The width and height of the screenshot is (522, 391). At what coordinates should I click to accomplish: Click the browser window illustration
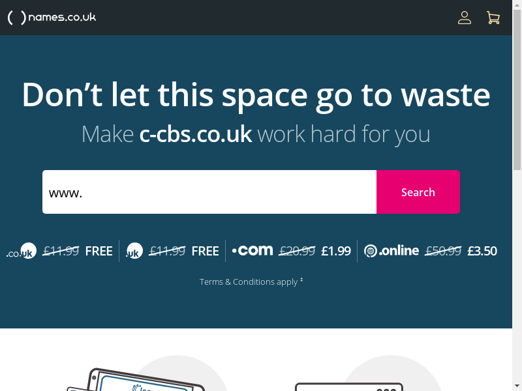pyautogui.click(x=349, y=386)
